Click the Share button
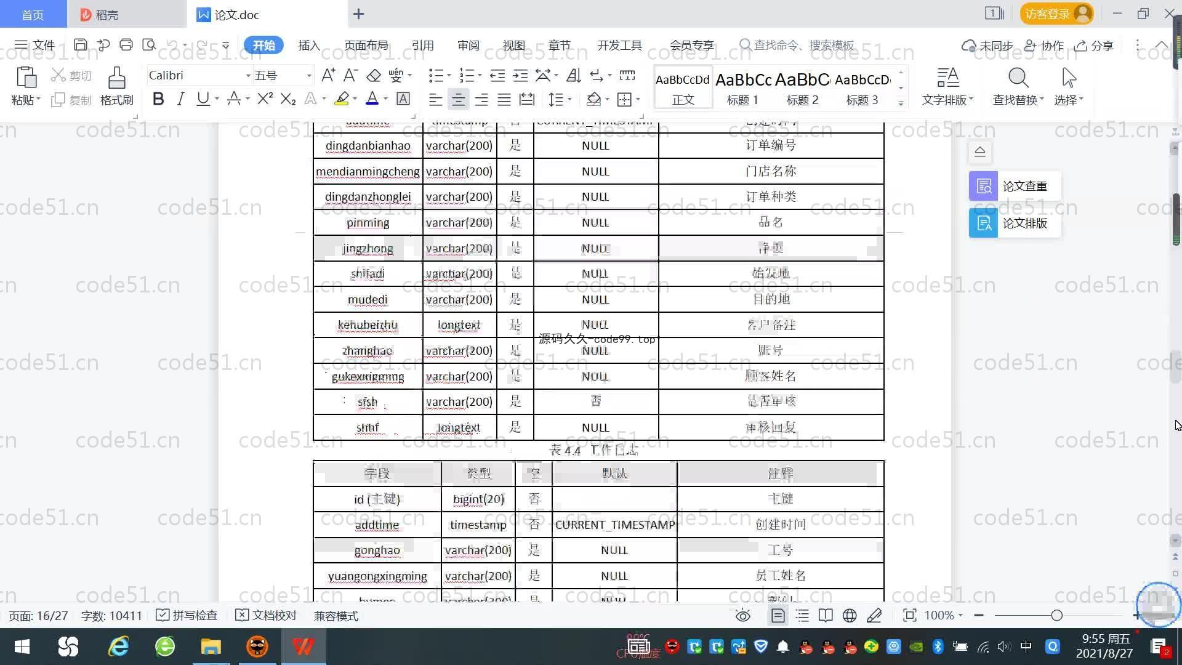The height and width of the screenshot is (665, 1182). [1094, 46]
